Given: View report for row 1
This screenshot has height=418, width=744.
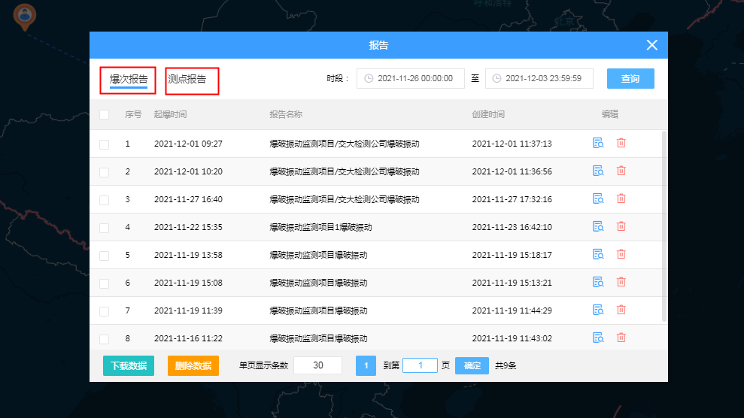Looking at the screenshot, I should tap(598, 143).
